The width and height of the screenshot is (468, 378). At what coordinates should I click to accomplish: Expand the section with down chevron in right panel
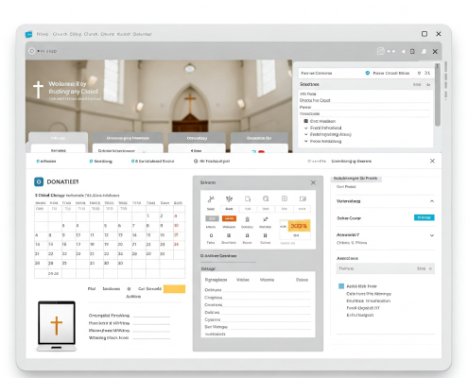(x=432, y=235)
